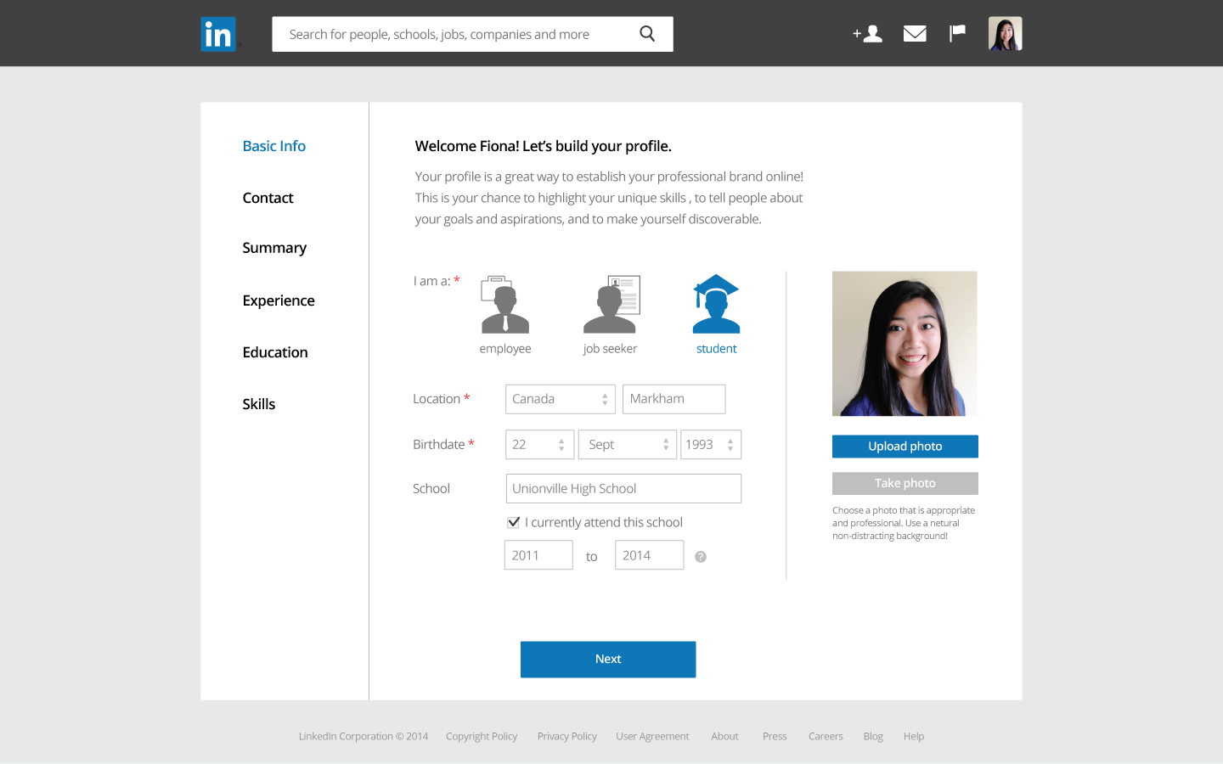Image resolution: width=1223 pixels, height=764 pixels.
Task: Click the 'job seeker' label text
Action: pos(610,349)
